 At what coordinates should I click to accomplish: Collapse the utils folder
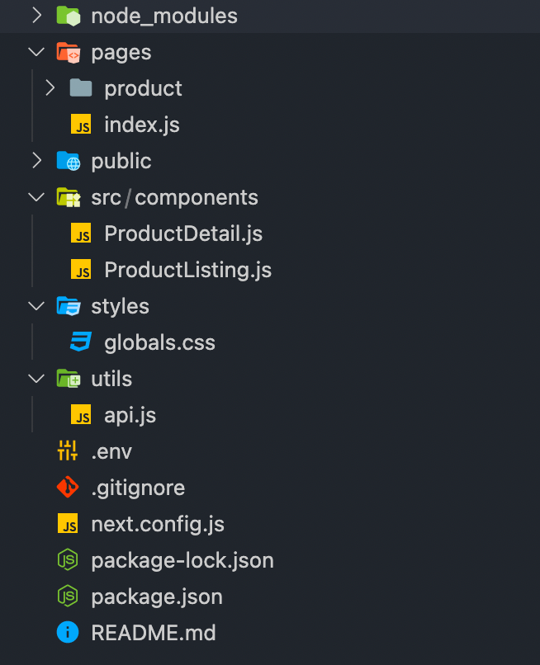(x=35, y=378)
